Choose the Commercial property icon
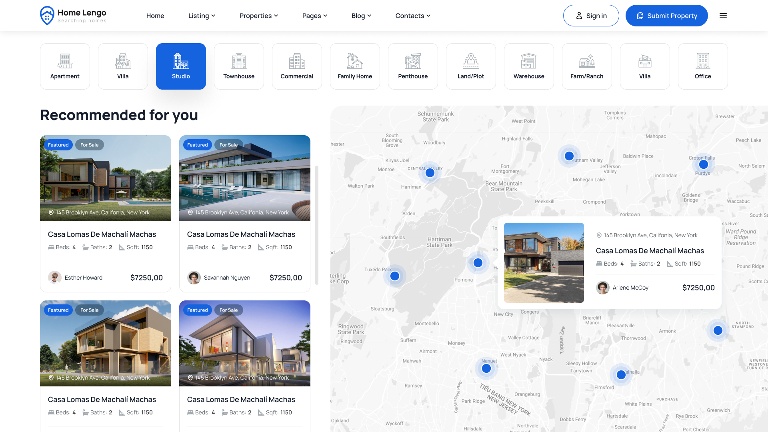The image size is (768, 432). click(x=297, y=61)
